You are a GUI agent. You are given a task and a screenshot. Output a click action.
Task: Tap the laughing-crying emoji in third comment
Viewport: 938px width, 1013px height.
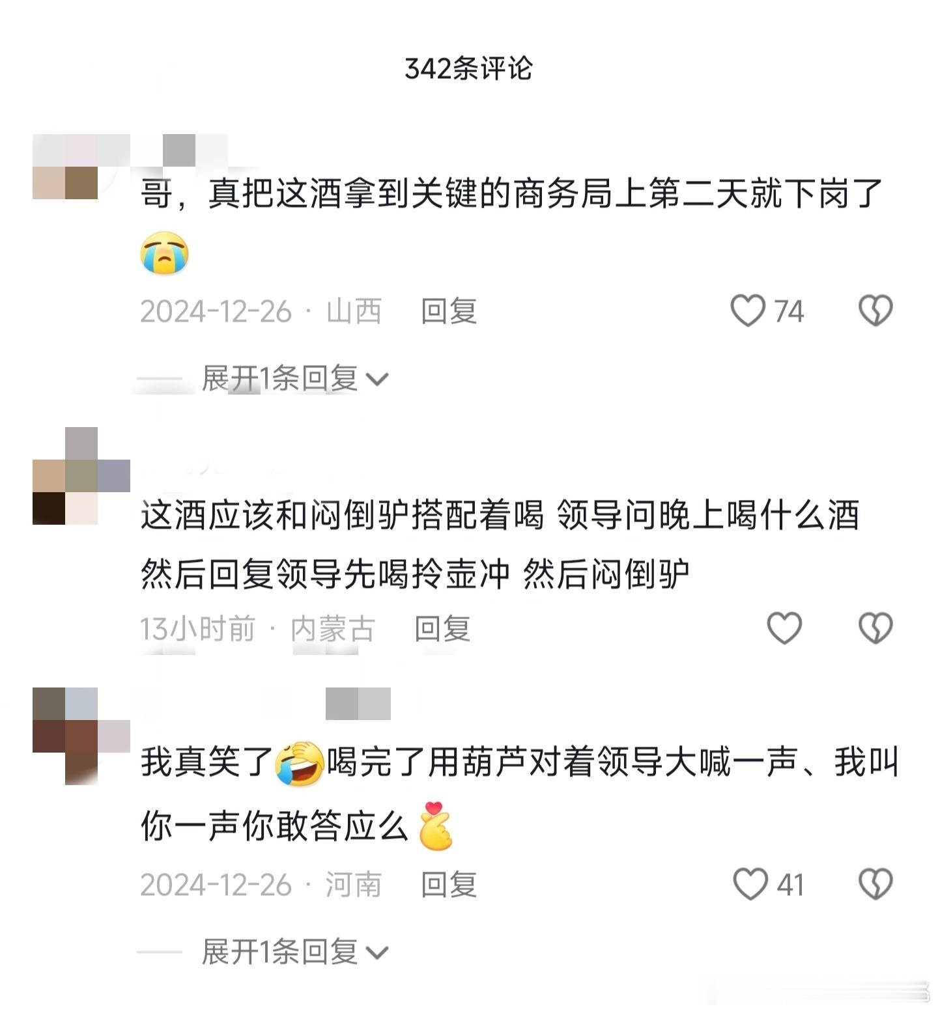pos(300,763)
